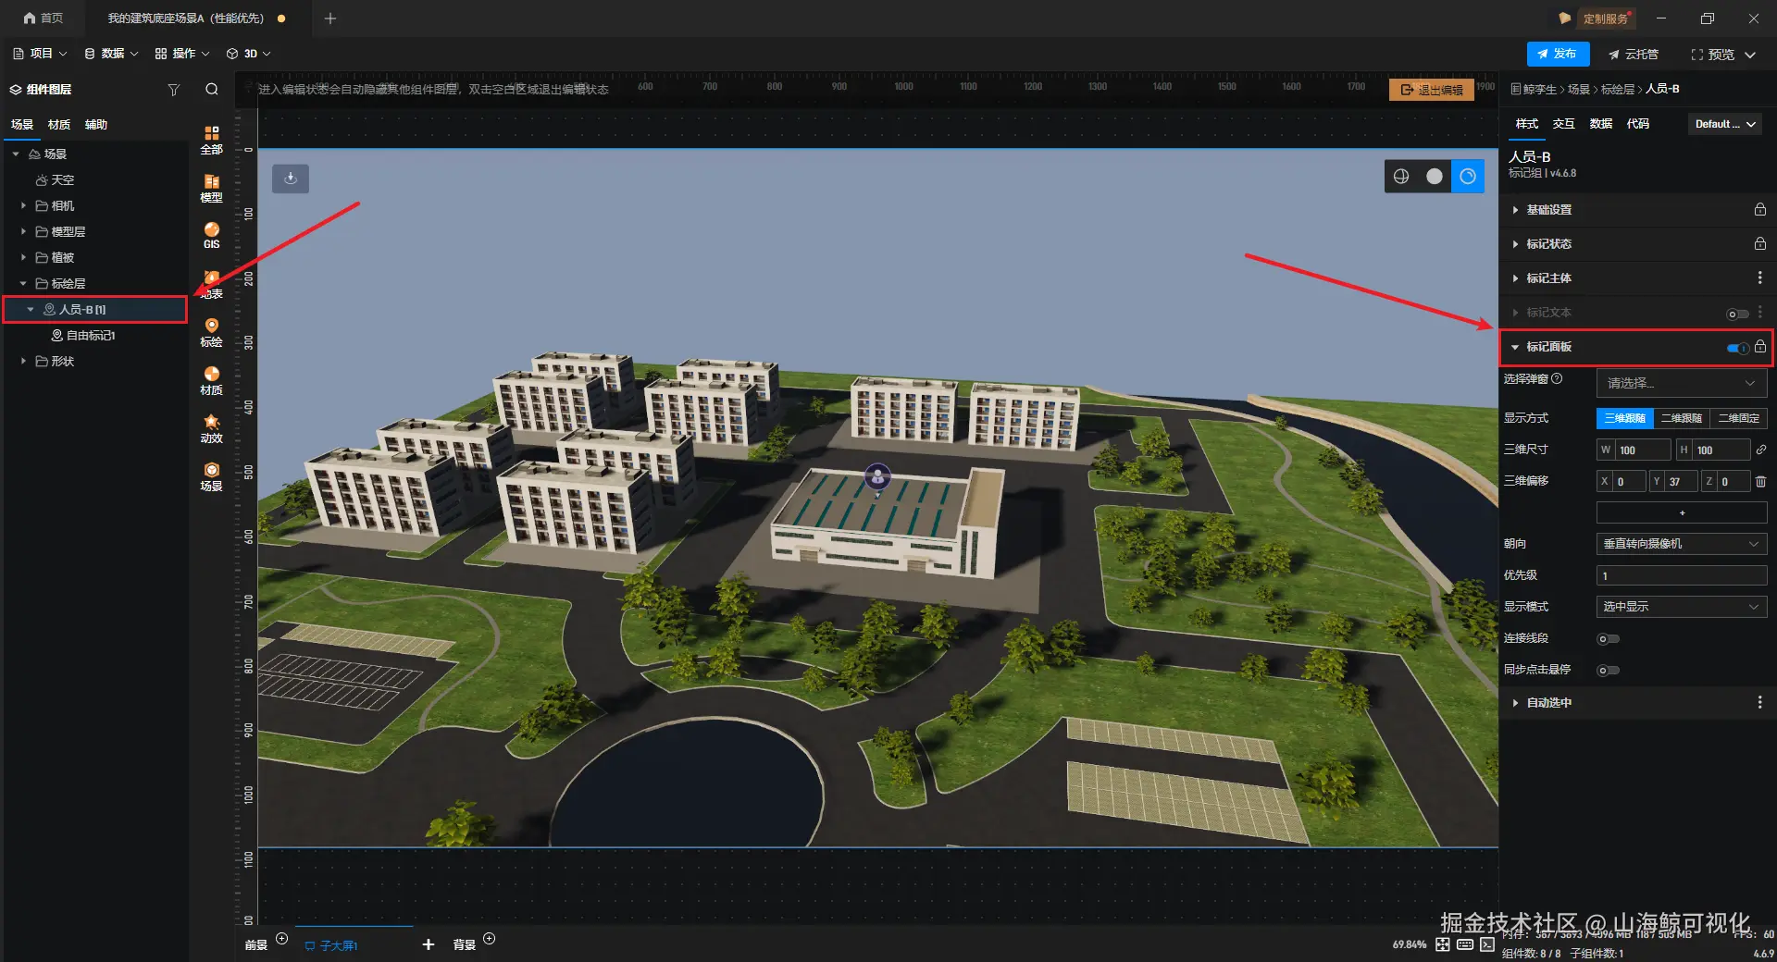
Task: Open the 动效 (Effects) component category
Action: (x=211, y=428)
